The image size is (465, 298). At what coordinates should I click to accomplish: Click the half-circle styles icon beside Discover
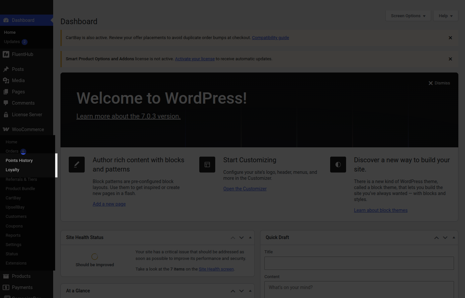point(338,165)
